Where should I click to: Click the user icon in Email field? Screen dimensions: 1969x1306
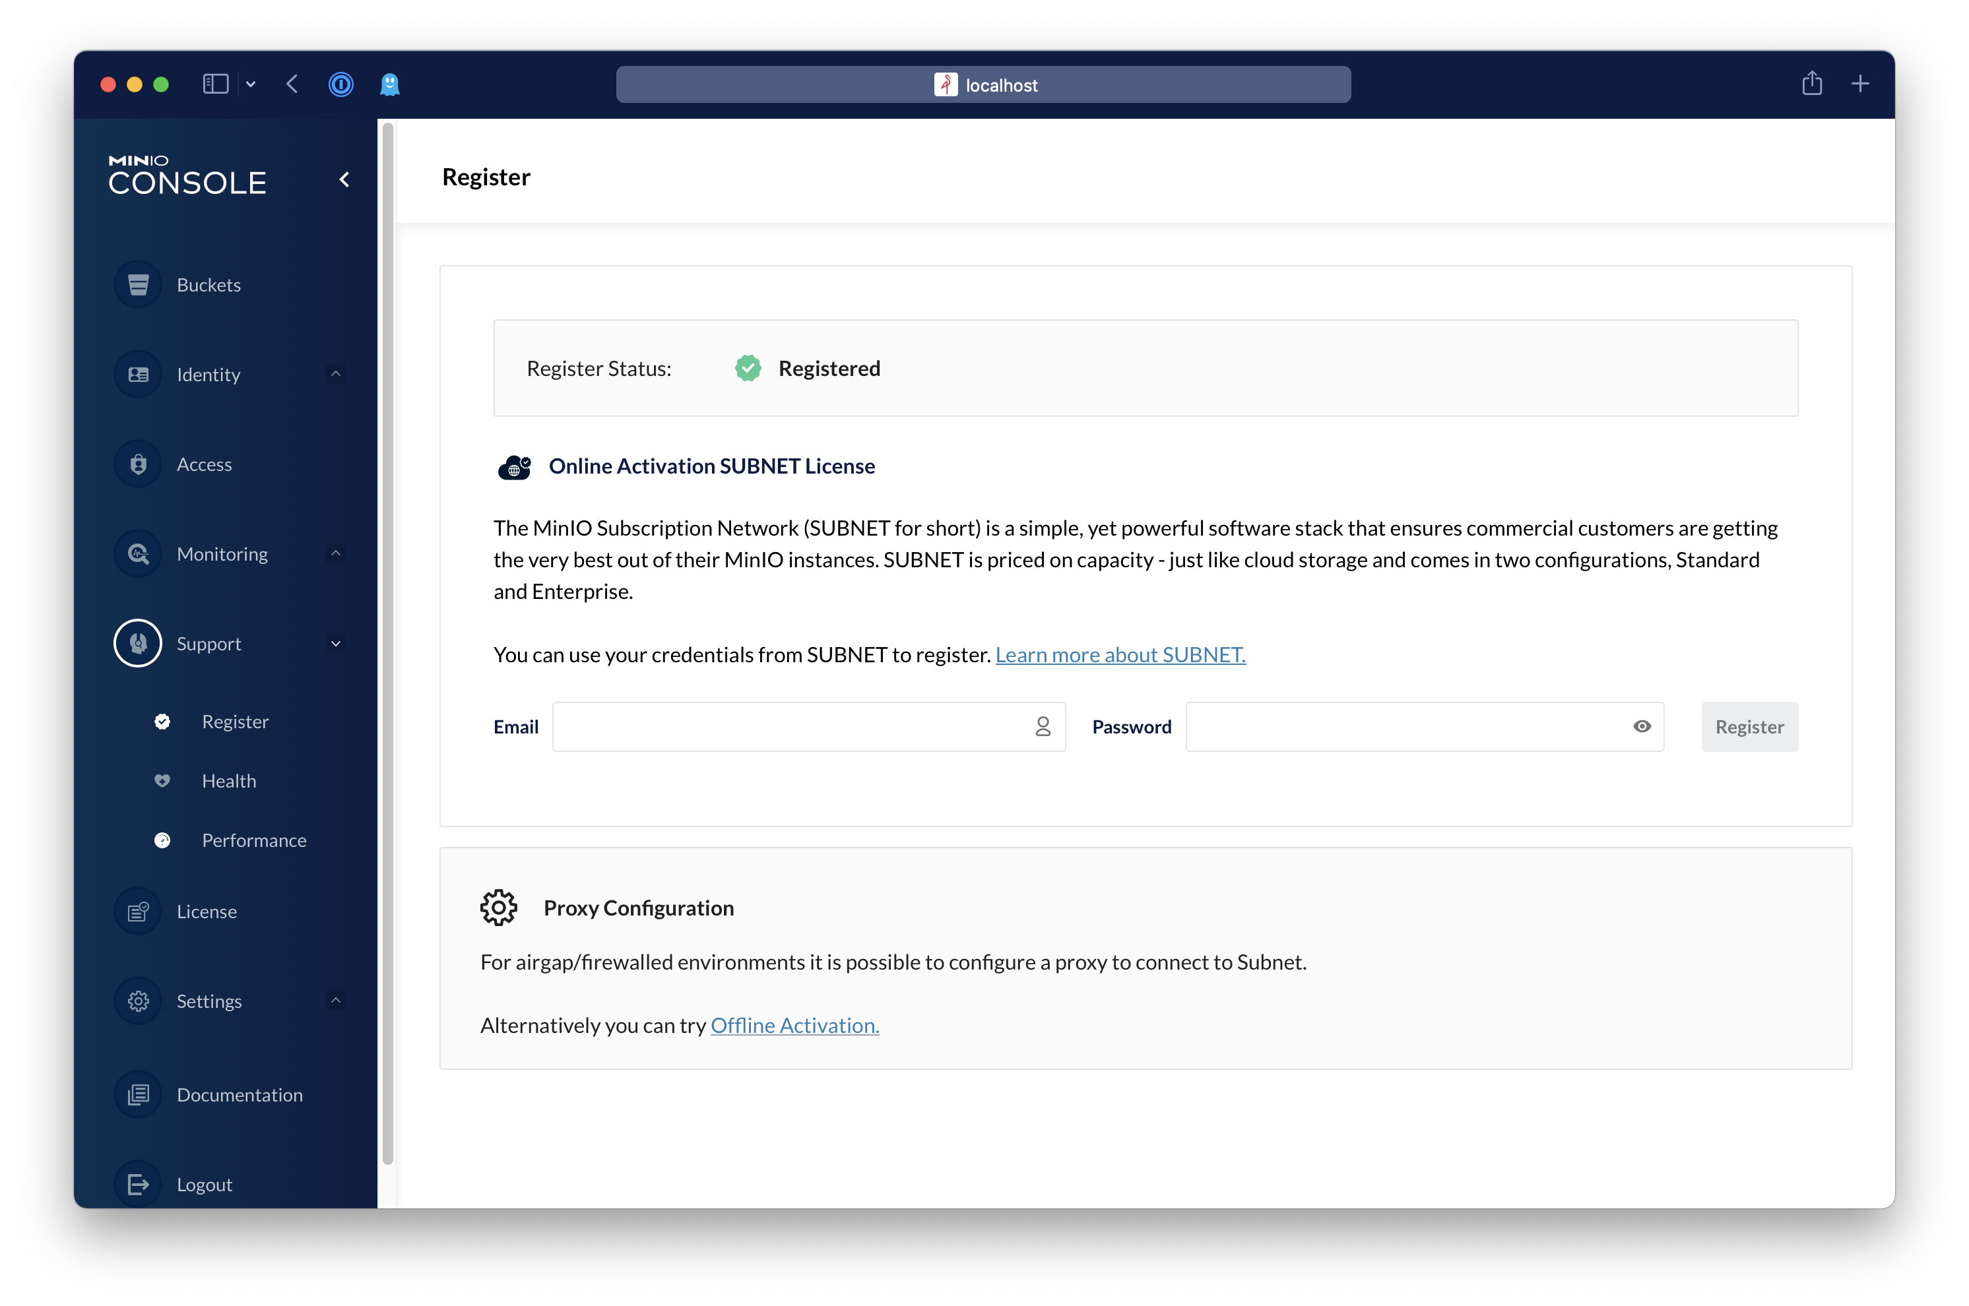pos(1043,727)
